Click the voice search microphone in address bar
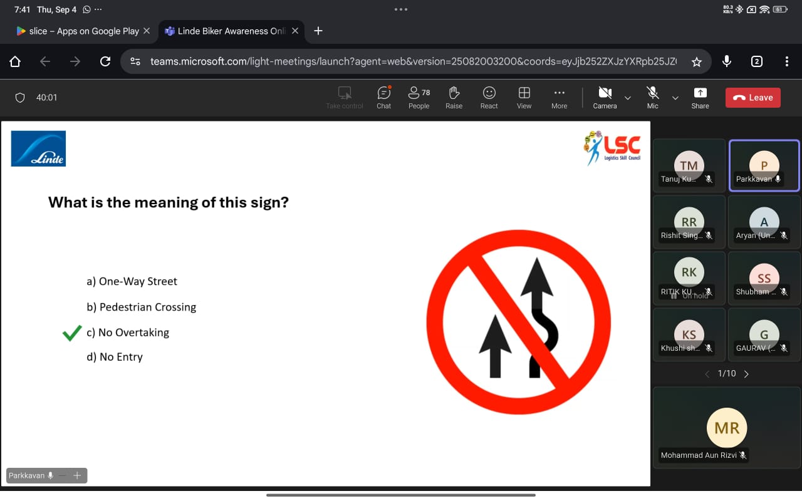This screenshot has height=501, width=802. point(726,61)
